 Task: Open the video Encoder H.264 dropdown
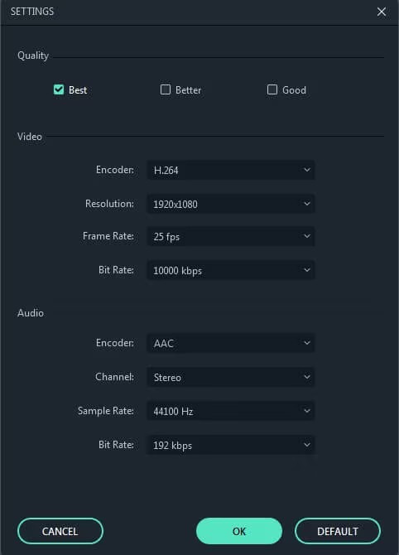coord(231,170)
